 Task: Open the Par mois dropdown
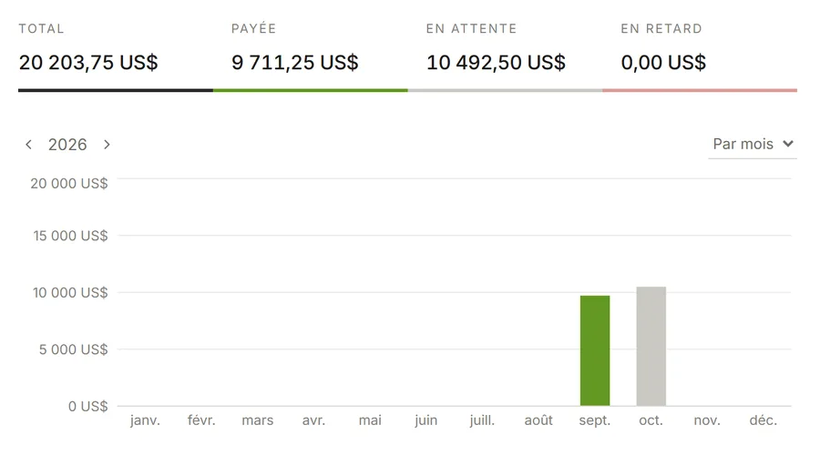(x=753, y=144)
